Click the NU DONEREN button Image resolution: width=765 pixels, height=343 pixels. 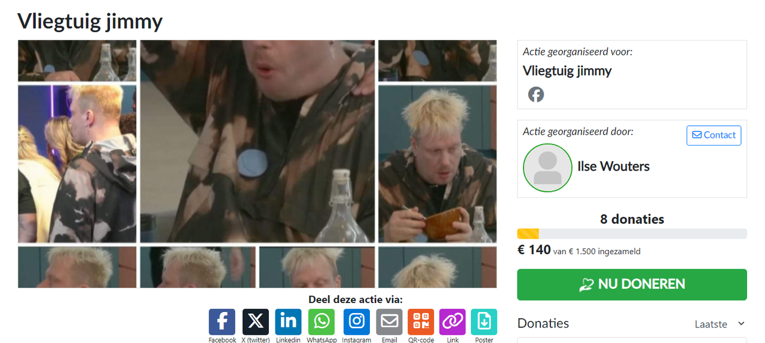click(x=632, y=285)
